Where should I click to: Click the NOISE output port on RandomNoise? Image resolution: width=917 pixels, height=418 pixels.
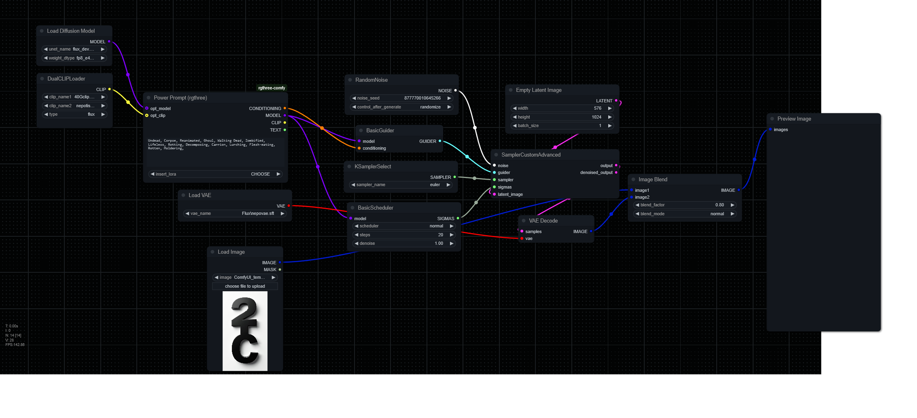pos(455,91)
